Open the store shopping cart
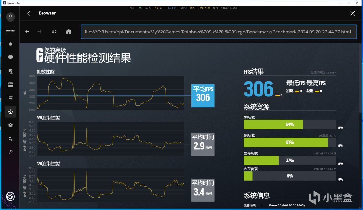 tap(10, 98)
